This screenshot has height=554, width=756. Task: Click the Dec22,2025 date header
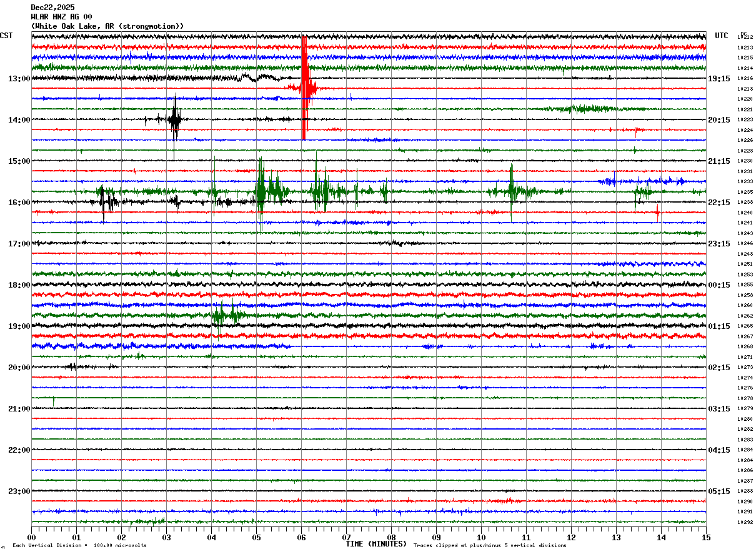(52, 8)
